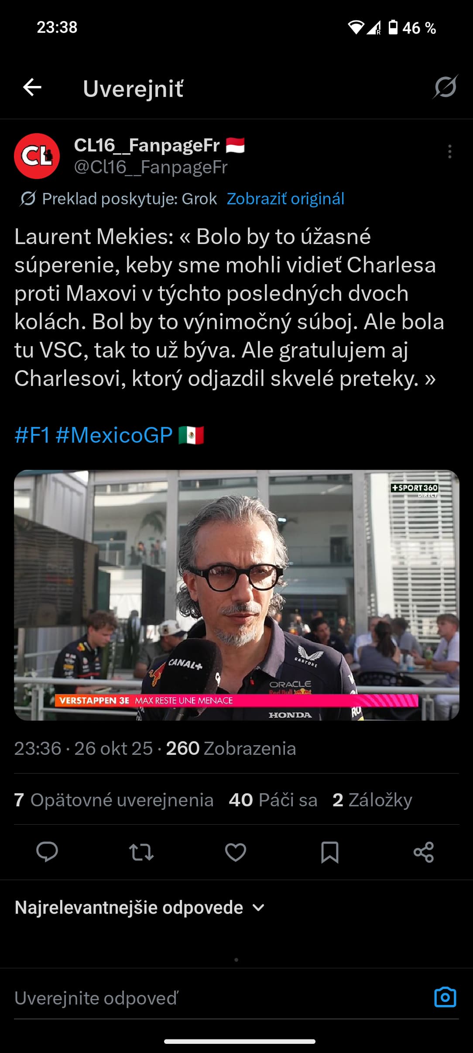View the 7 Opätovné uverejnenia list
The image size is (473, 1053).
pyautogui.click(x=114, y=800)
